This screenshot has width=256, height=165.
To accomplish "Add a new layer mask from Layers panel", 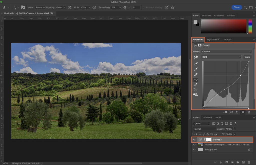I will click(227, 162).
